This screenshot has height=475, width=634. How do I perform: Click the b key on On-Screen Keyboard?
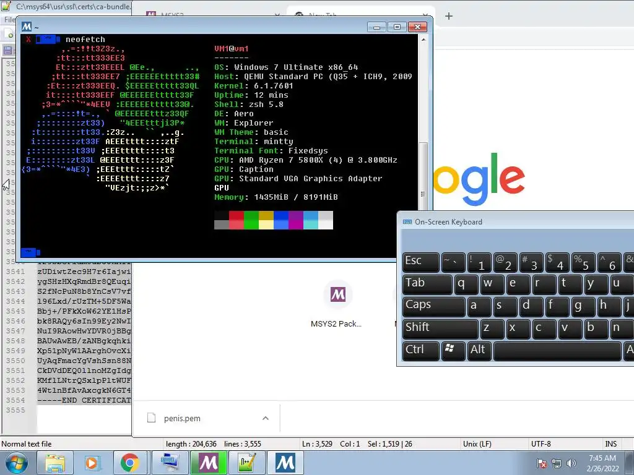pos(596,328)
